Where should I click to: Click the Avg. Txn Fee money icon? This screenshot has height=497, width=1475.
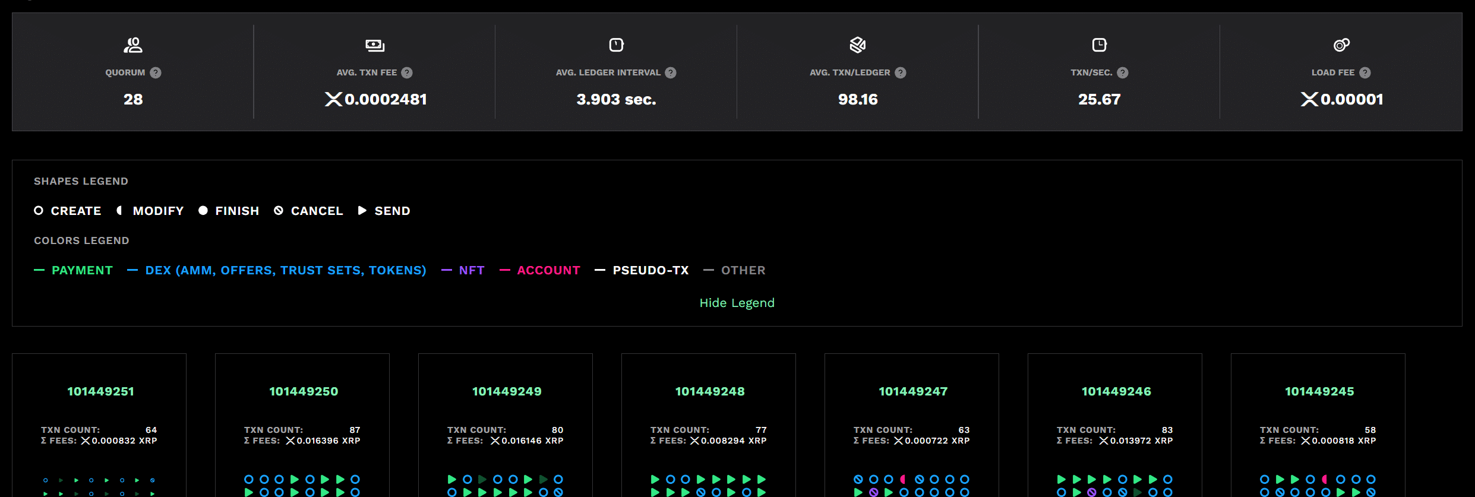[x=375, y=45]
